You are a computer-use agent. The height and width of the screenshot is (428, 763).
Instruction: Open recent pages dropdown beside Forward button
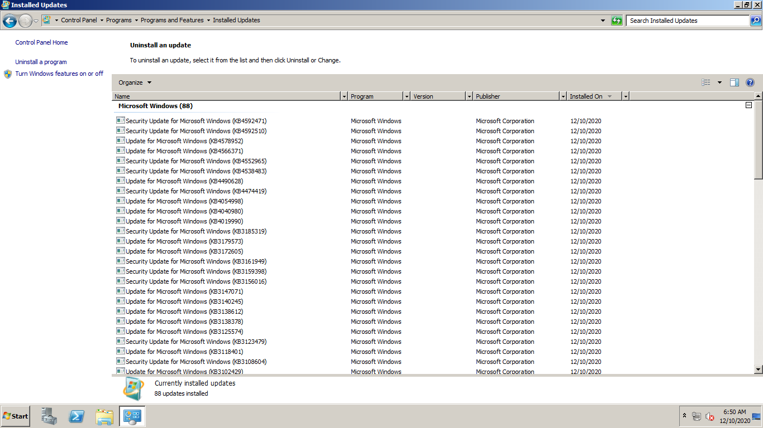point(36,21)
